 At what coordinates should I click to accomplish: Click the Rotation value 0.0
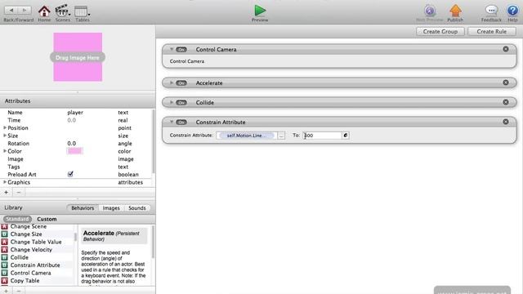[x=71, y=144]
